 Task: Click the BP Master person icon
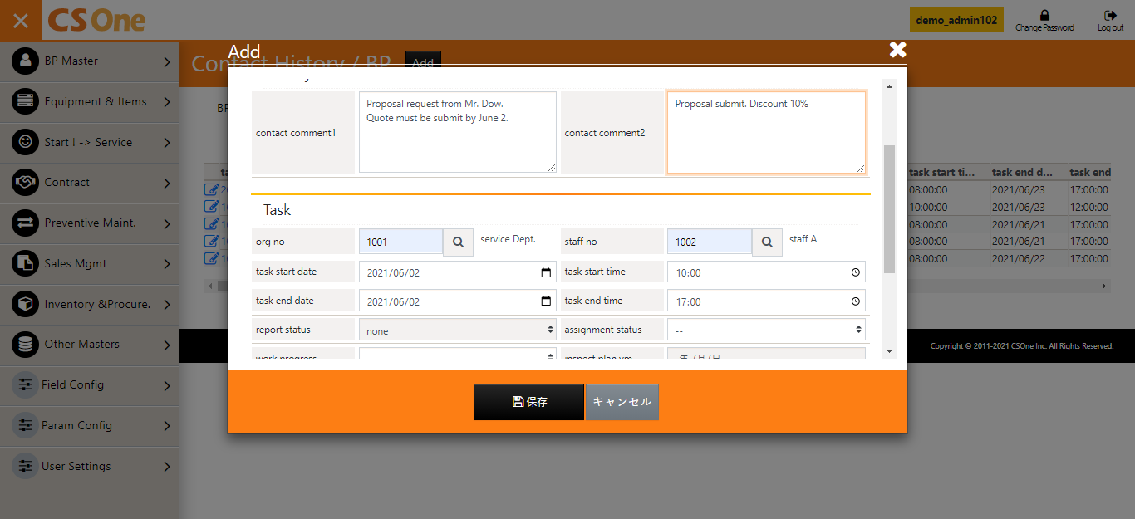point(25,61)
